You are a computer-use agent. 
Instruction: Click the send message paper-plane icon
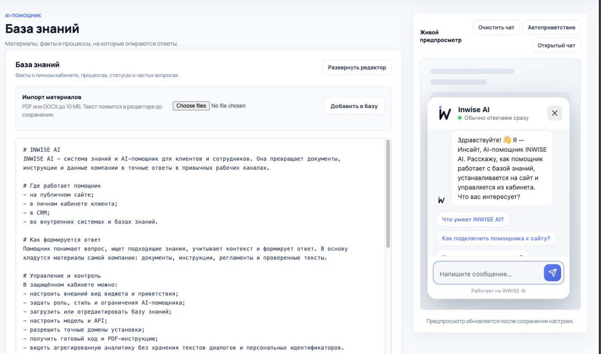pos(552,272)
